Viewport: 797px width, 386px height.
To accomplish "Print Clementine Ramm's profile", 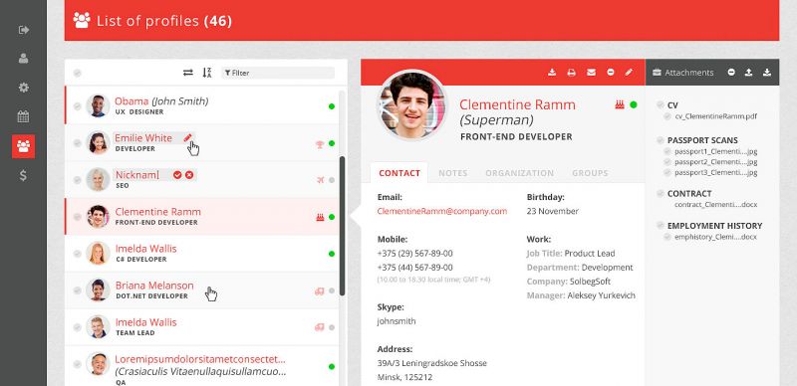I will (x=571, y=73).
